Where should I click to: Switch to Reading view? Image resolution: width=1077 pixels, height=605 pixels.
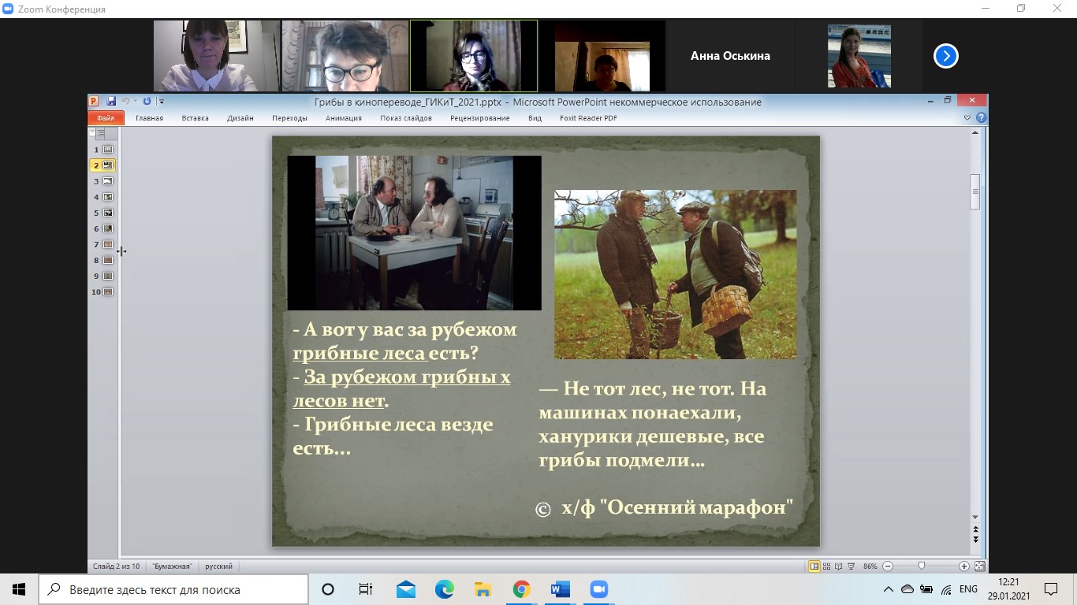(x=838, y=566)
